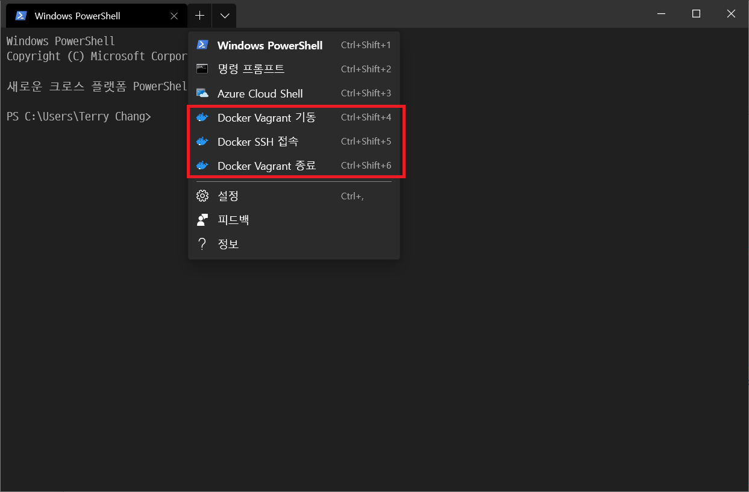
Task: Click Docker whale icon beside Vagrant 종료
Action: [x=202, y=166]
